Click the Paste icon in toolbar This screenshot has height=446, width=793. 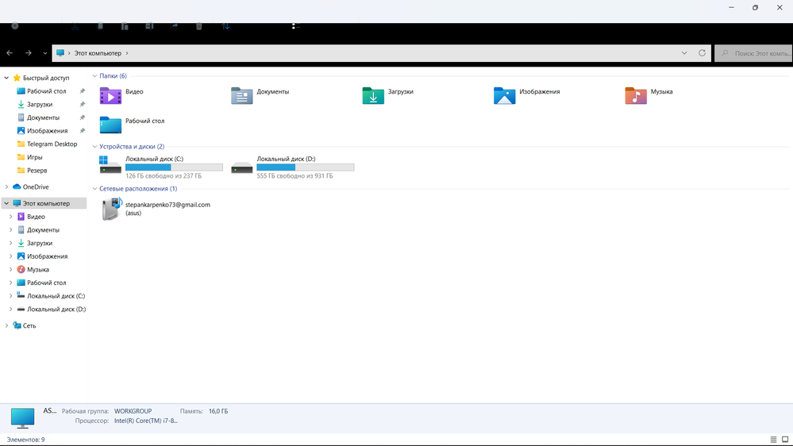pyautogui.click(x=125, y=26)
